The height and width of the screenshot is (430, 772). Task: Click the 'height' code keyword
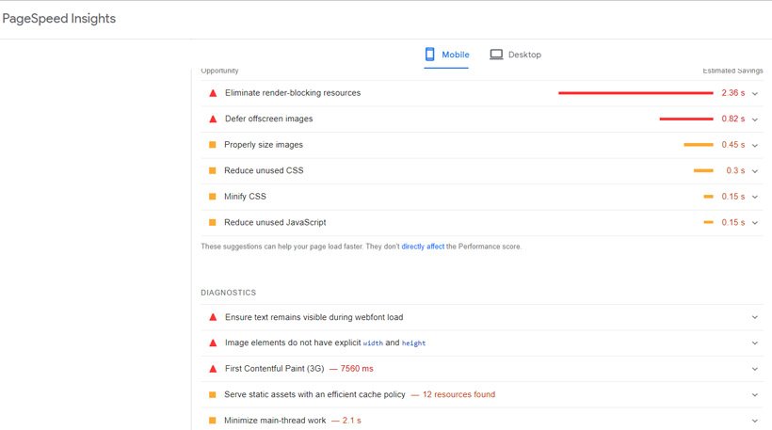[x=413, y=343]
